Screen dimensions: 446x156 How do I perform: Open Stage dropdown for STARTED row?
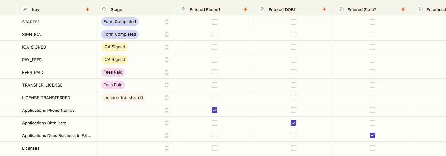pos(167,22)
